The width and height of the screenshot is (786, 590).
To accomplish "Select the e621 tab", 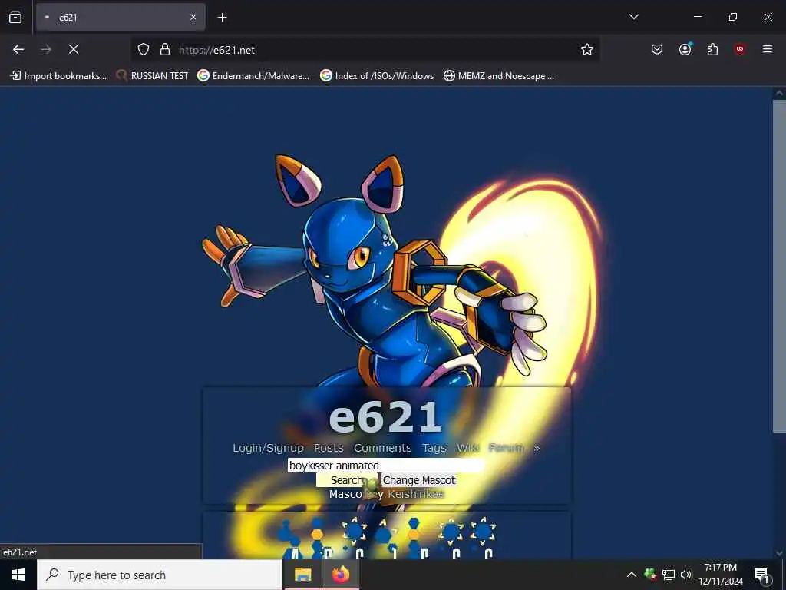I will coord(121,18).
